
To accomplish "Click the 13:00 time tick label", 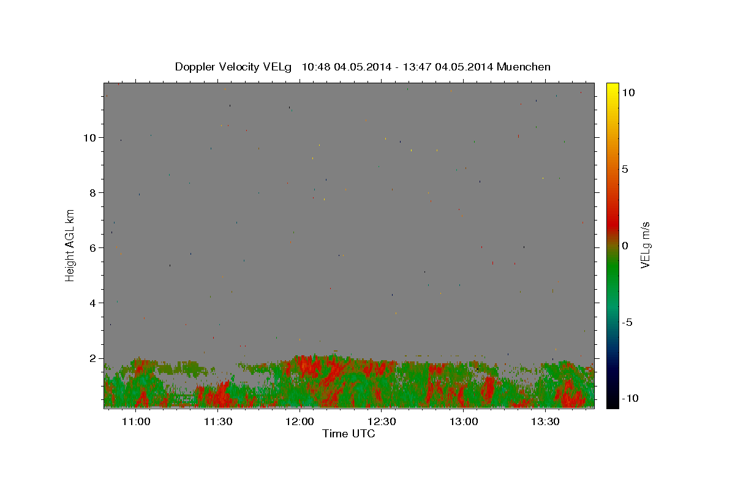I will point(464,422).
